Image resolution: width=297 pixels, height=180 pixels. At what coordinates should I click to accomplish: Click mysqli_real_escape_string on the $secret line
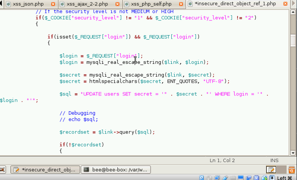pyautogui.click(x=127, y=75)
